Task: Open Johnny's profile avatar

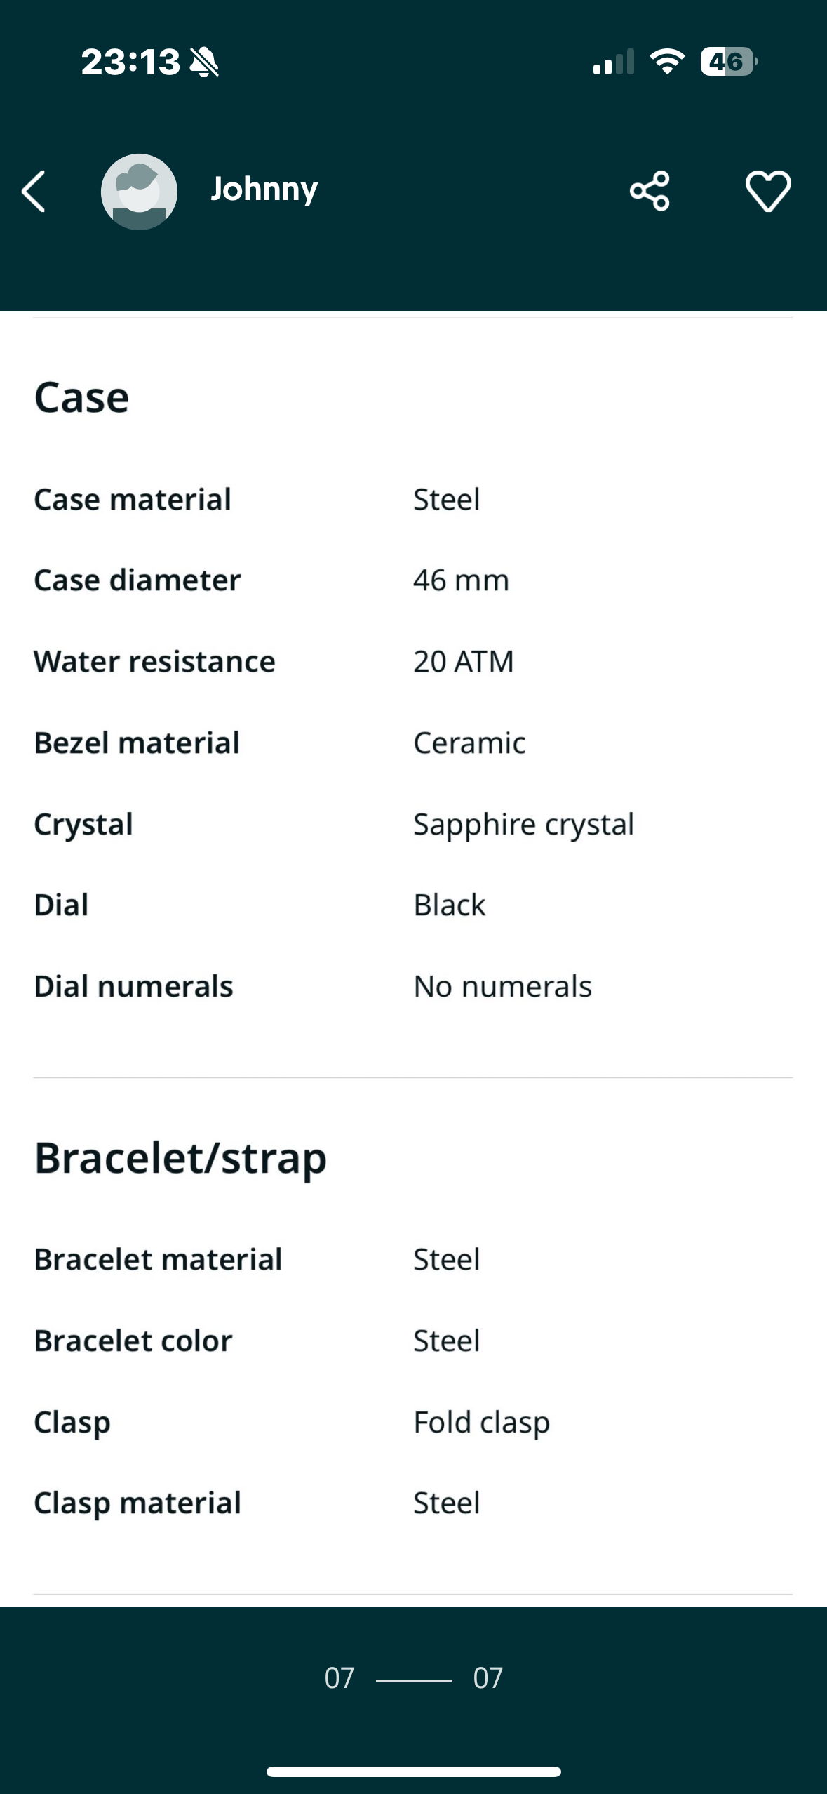Action: coord(139,192)
